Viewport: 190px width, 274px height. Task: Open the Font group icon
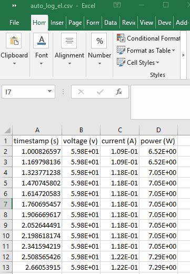(x=41, y=41)
